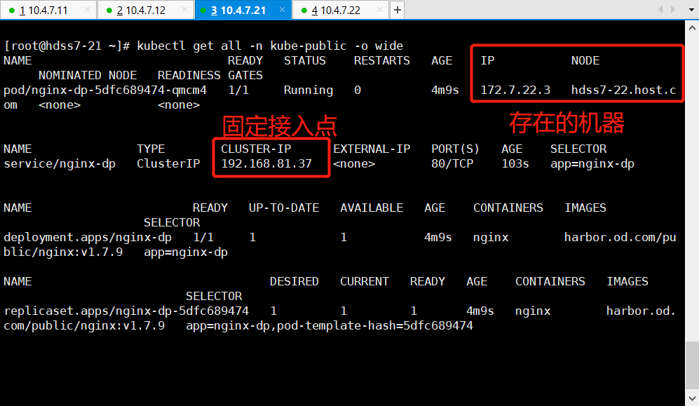Image resolution: width=699 pixels, height=406 pixels.
Task: Open a new session tab with plus button
Action: [397, 10]
